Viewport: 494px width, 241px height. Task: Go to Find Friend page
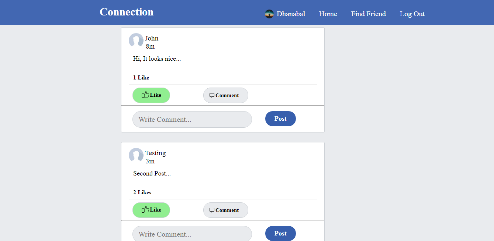[x=368, y=14]
